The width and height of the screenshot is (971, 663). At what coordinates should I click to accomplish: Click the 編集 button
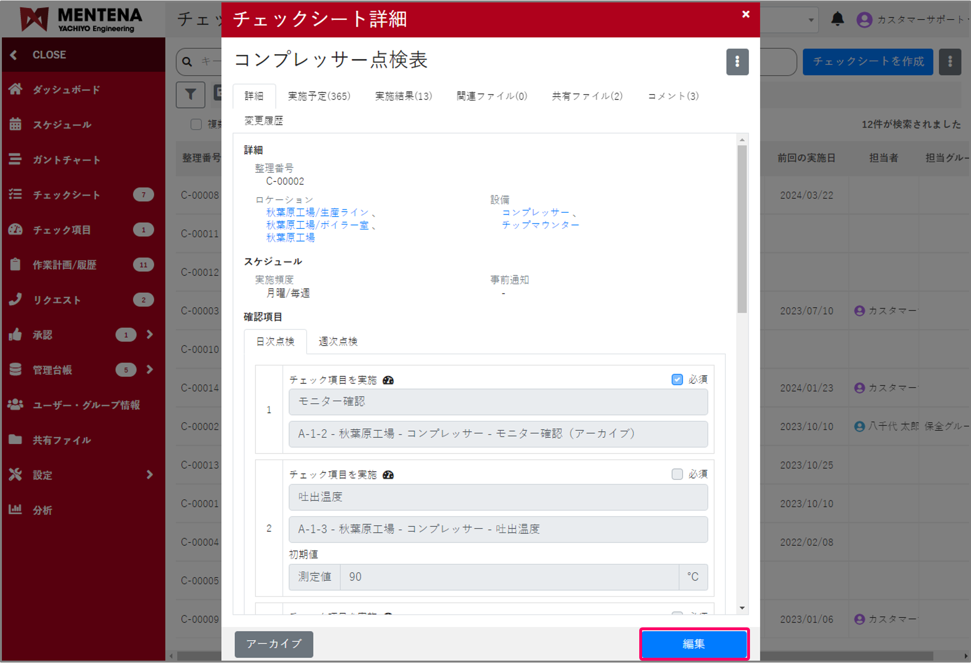tap(694, 644)
